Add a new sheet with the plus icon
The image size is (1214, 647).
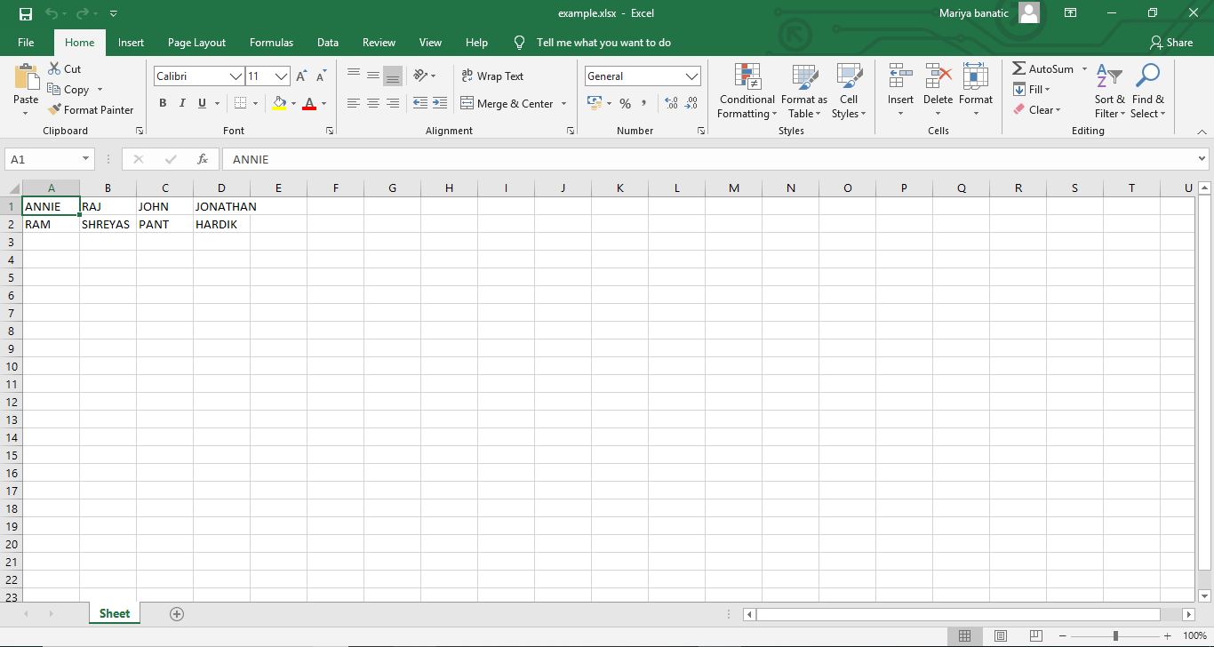(x=177, y=614)
